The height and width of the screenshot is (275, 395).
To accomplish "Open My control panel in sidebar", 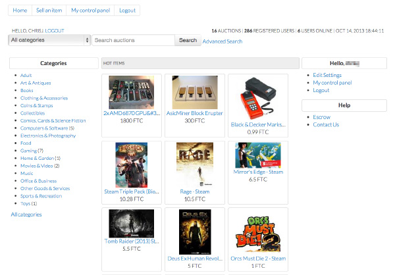I will coord(332,83).
